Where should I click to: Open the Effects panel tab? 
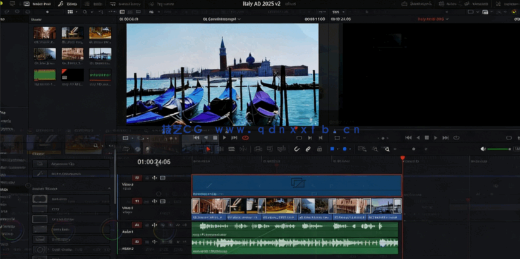point(68,4)
